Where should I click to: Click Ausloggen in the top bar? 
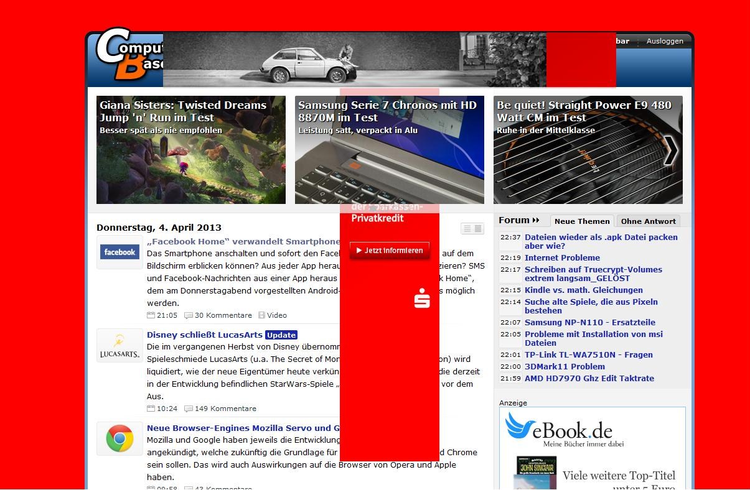(x=665, y=41)
